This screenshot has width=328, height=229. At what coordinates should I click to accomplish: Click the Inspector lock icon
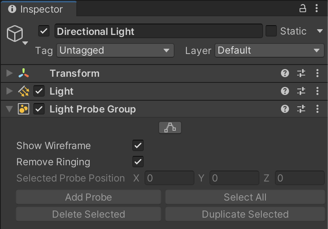tap(303, 9)
